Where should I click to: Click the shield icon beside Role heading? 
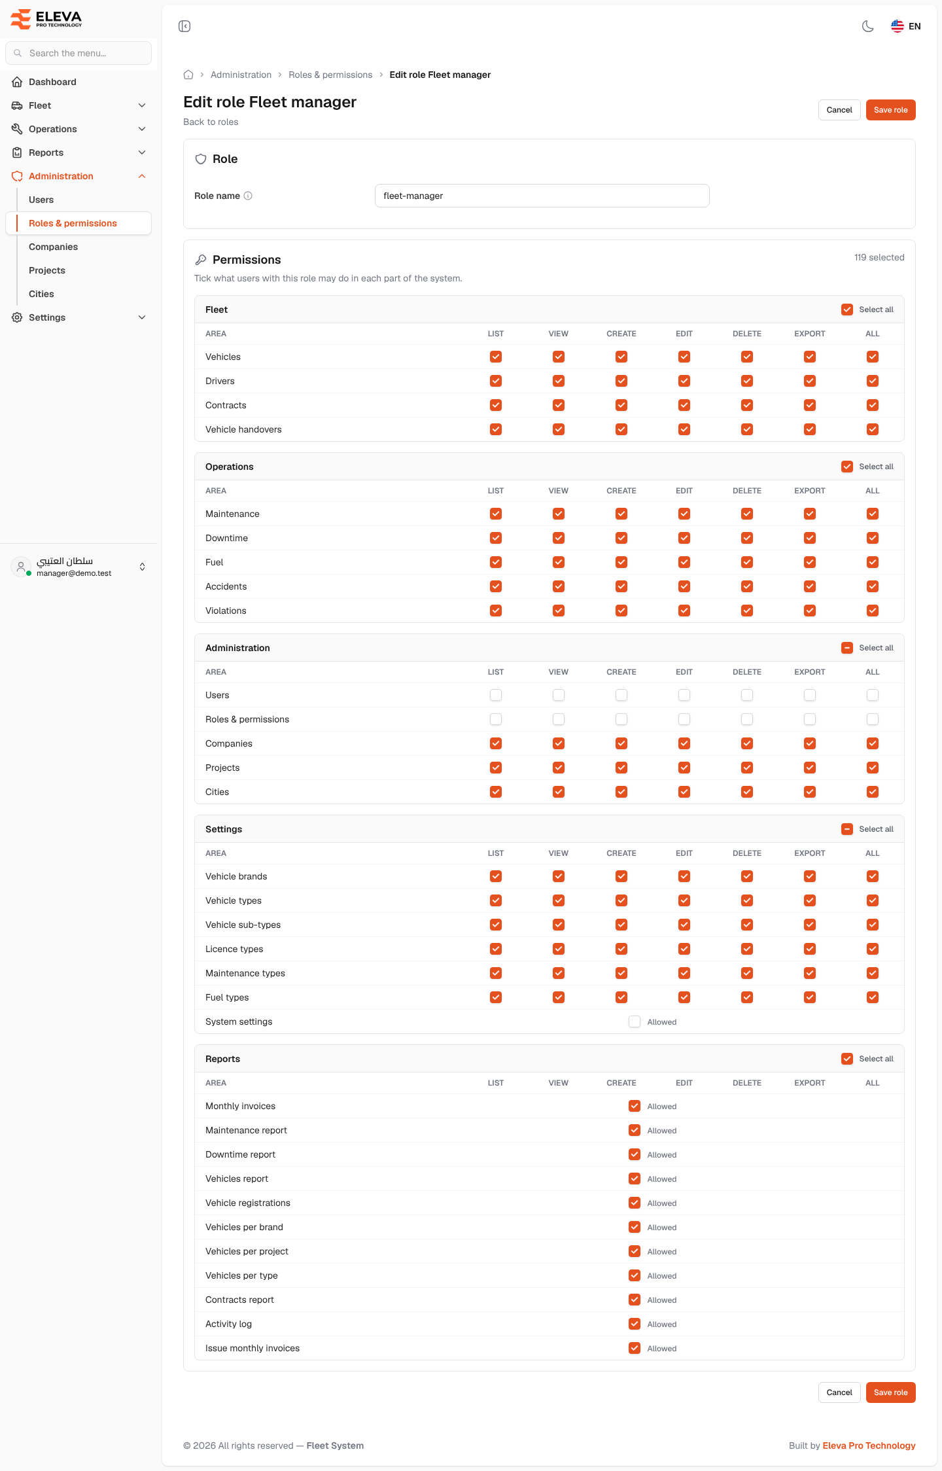201,159
